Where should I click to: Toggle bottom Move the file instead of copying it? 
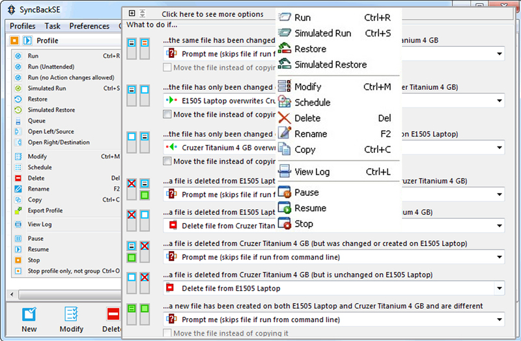pos(167,333)
